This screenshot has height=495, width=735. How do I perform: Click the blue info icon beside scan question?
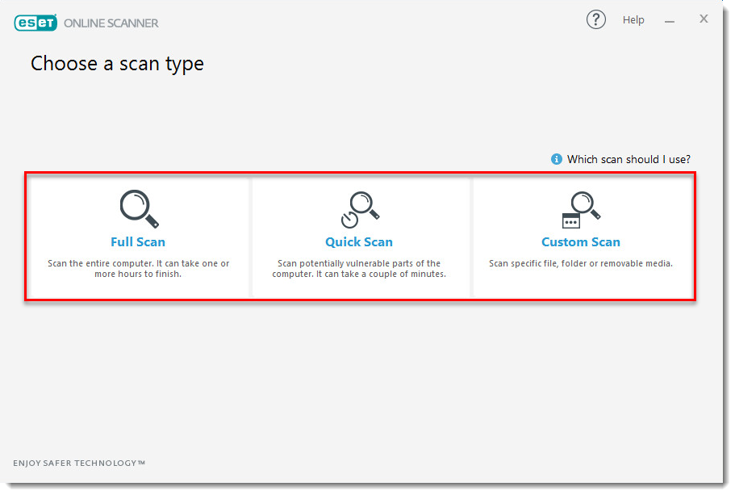[x=556, y=159]
